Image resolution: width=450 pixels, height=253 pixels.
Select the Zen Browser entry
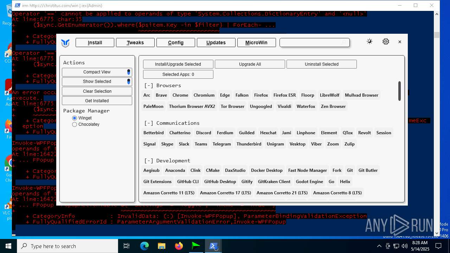click(333, 106)
